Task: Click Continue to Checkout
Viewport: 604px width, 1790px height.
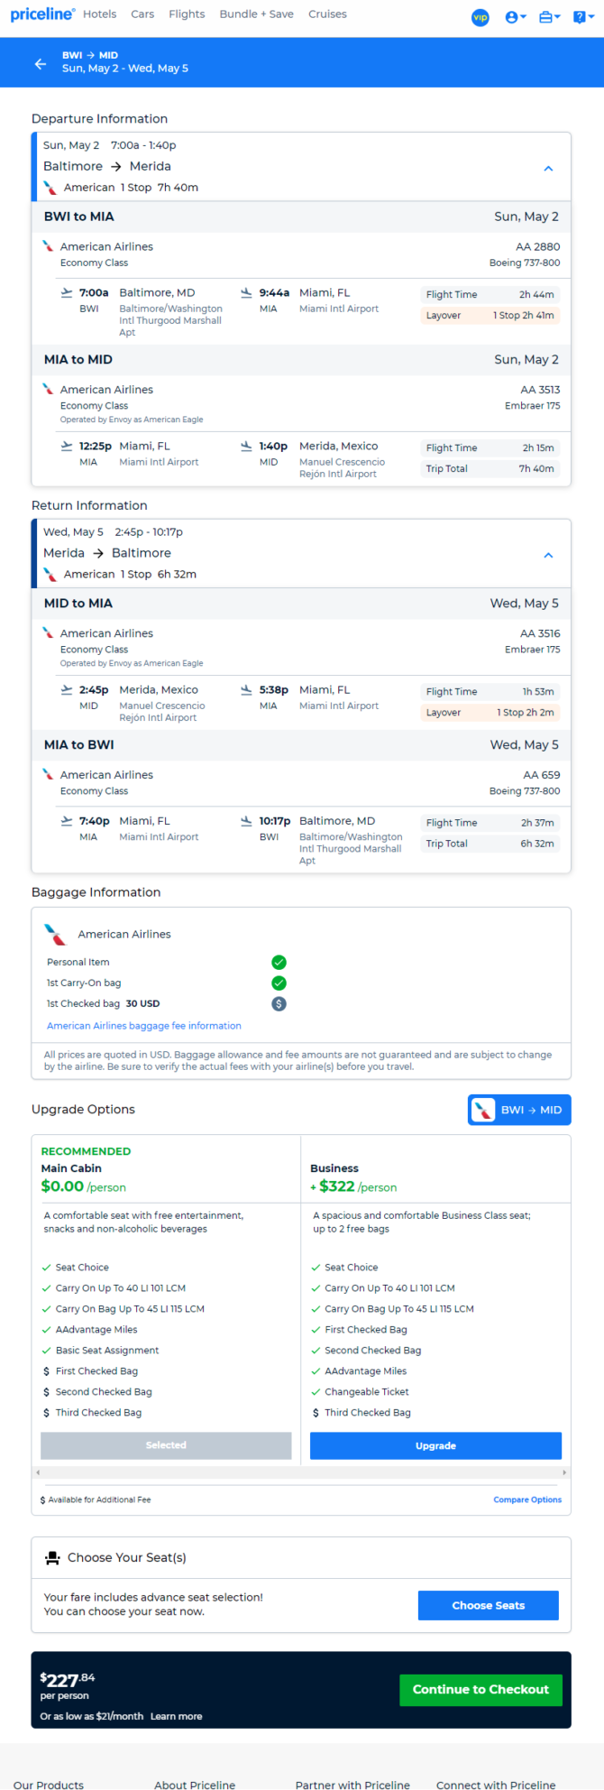Action: 480,1689
